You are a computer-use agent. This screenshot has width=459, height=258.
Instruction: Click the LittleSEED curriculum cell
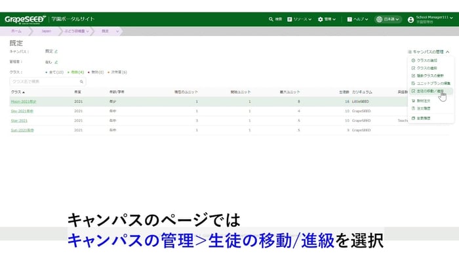pyautogui.click(x=361, y=102)
